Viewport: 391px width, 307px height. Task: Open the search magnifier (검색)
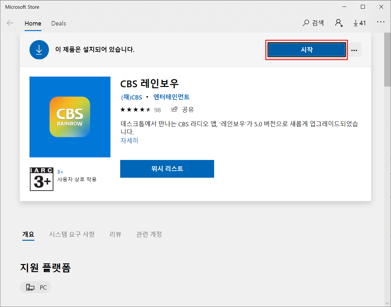coord(313,23)
